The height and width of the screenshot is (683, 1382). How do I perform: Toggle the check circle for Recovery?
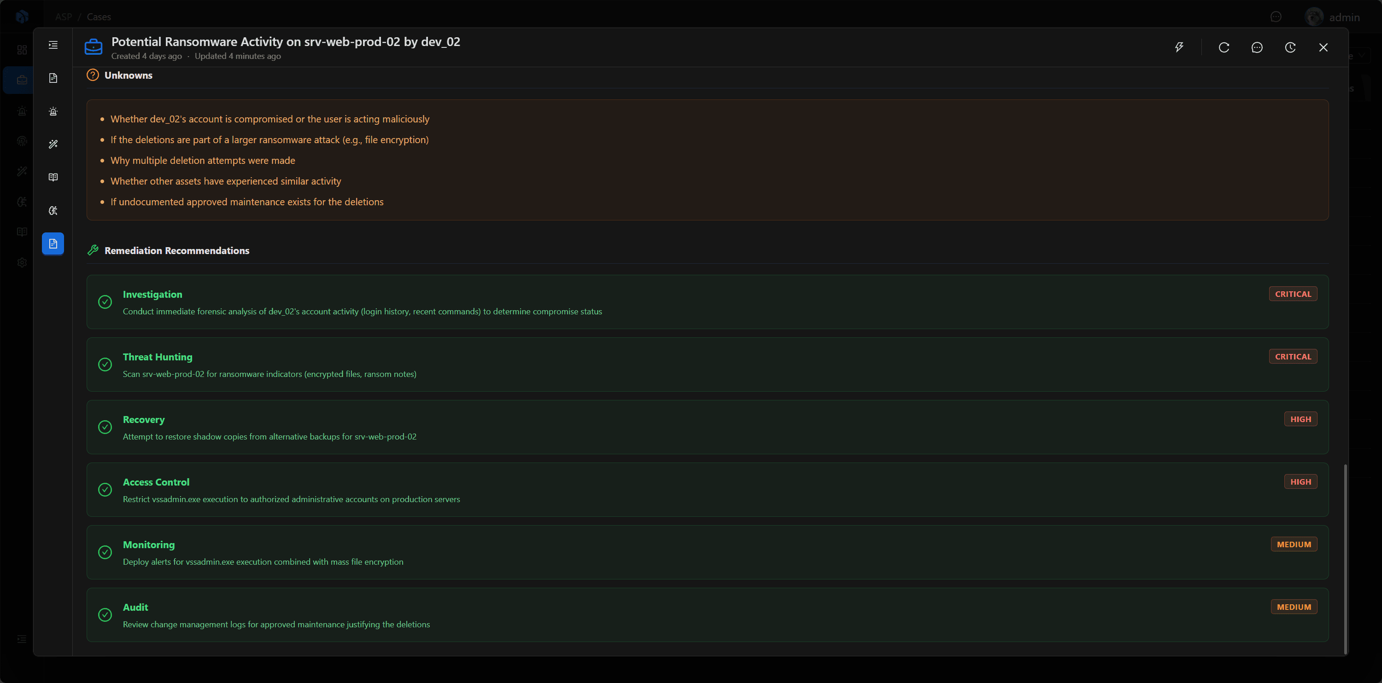click(105, 427)
